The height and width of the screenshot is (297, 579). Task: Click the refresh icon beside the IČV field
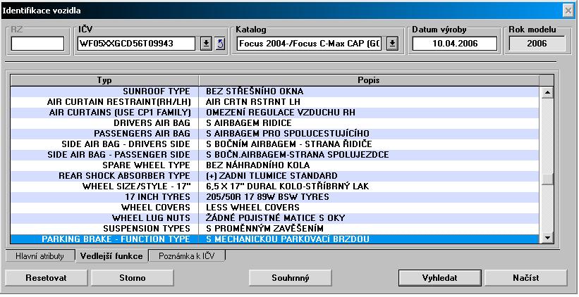[219, 44]
